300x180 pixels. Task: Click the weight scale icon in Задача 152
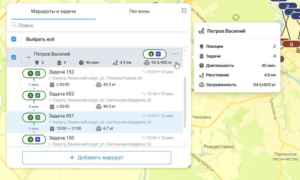[x=98, y=85]
